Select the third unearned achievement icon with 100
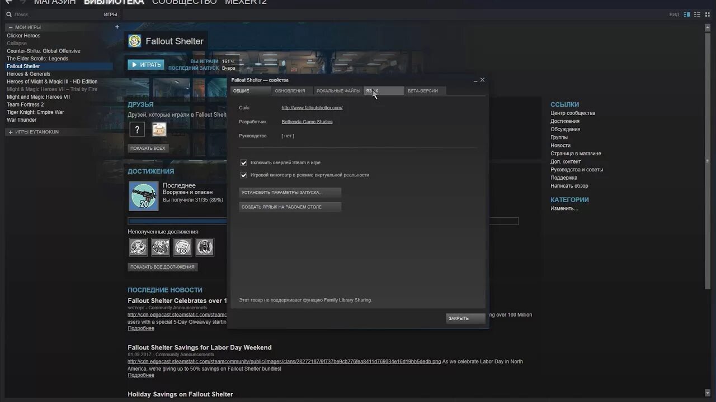The width and height of the screenshot is (716, 402). 182,247
